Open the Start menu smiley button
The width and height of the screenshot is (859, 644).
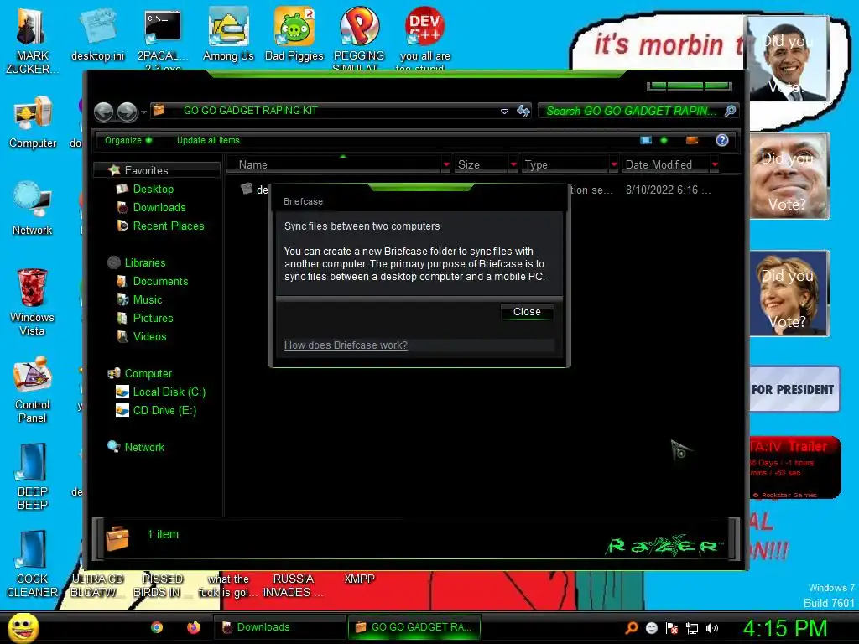[23, 627]
